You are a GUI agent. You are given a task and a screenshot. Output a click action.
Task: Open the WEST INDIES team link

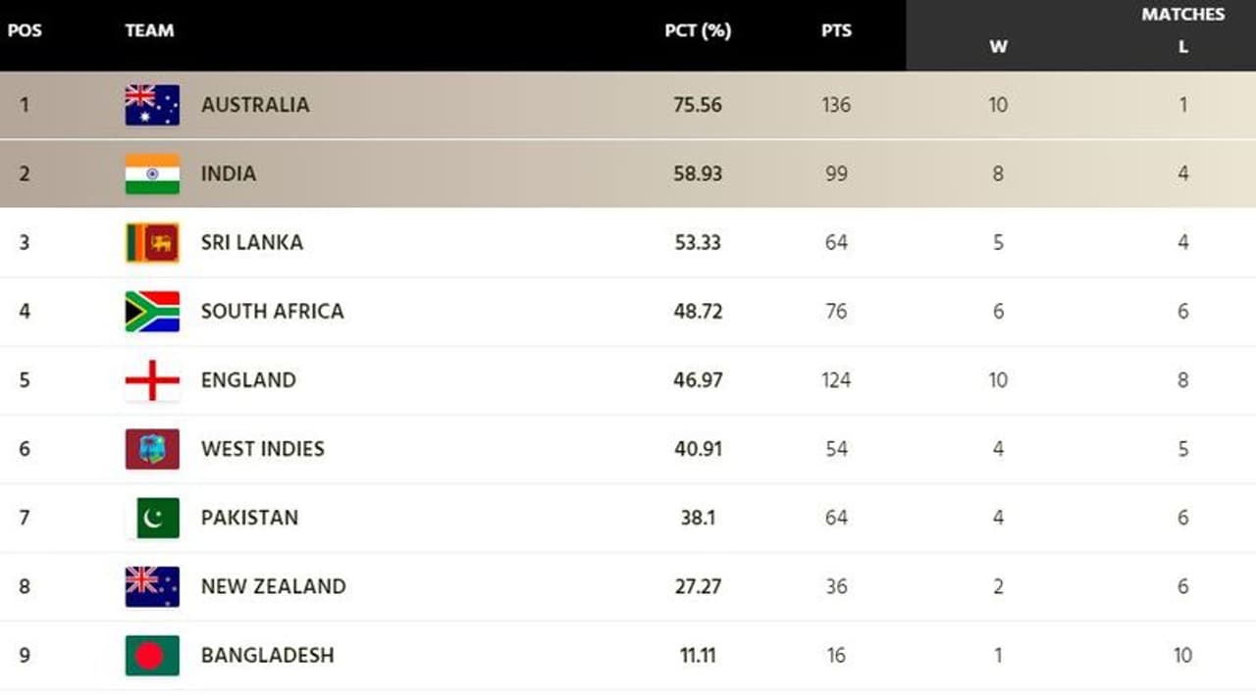click(263, 449)
